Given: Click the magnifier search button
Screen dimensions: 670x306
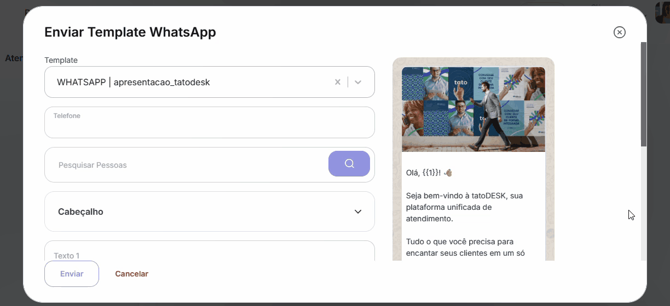Looking at the screenshot, I should coord(349,164).
